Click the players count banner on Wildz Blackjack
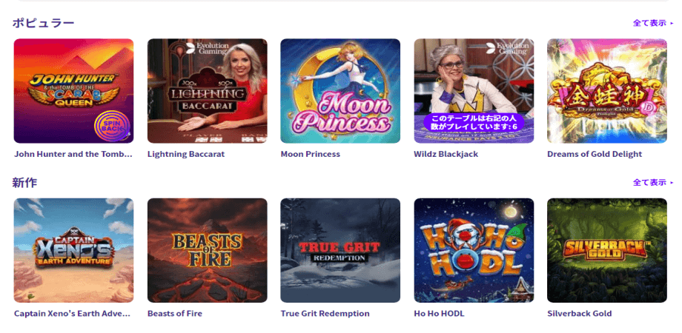The image size is (682, 333). 474,122
